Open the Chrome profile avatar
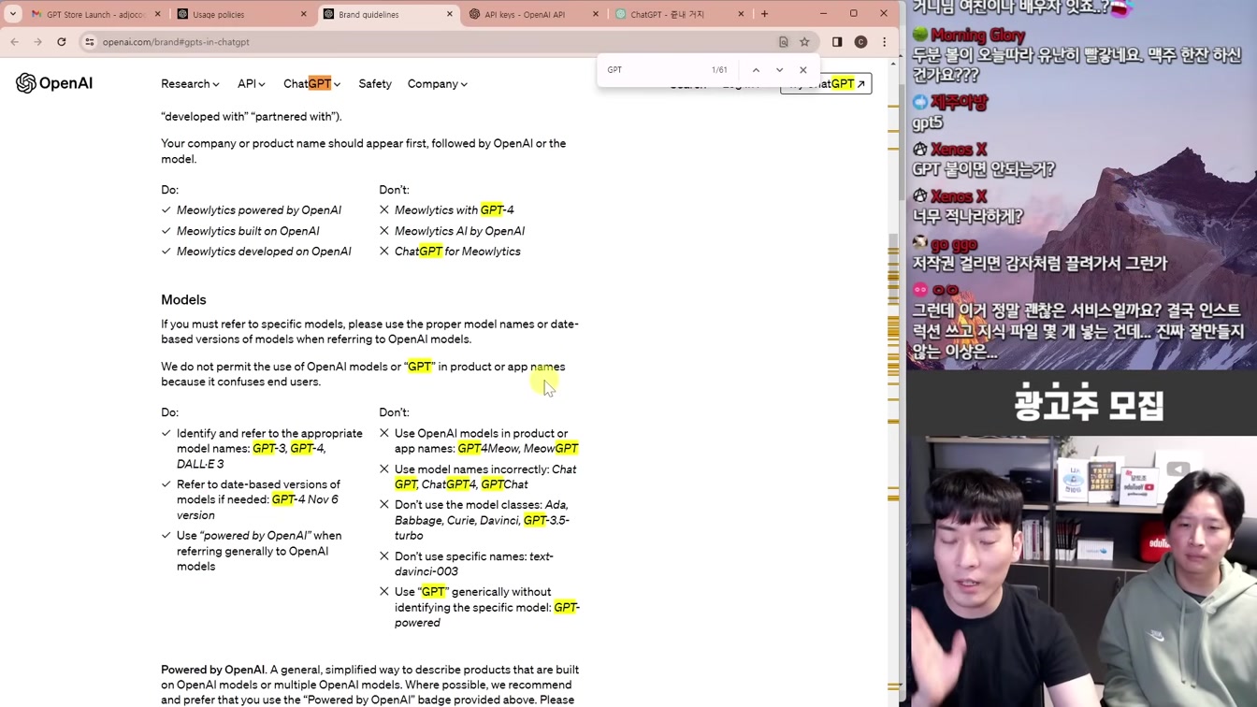 click(860, 42)
